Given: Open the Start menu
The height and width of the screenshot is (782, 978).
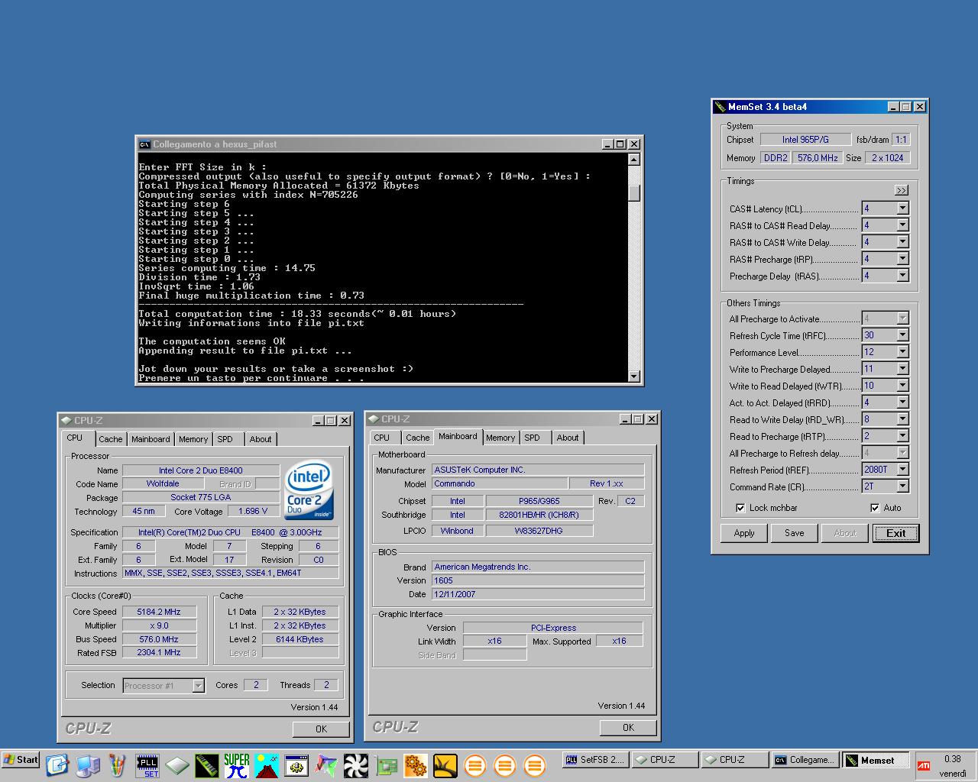Looking at the screenshot, I should [21, 760].
